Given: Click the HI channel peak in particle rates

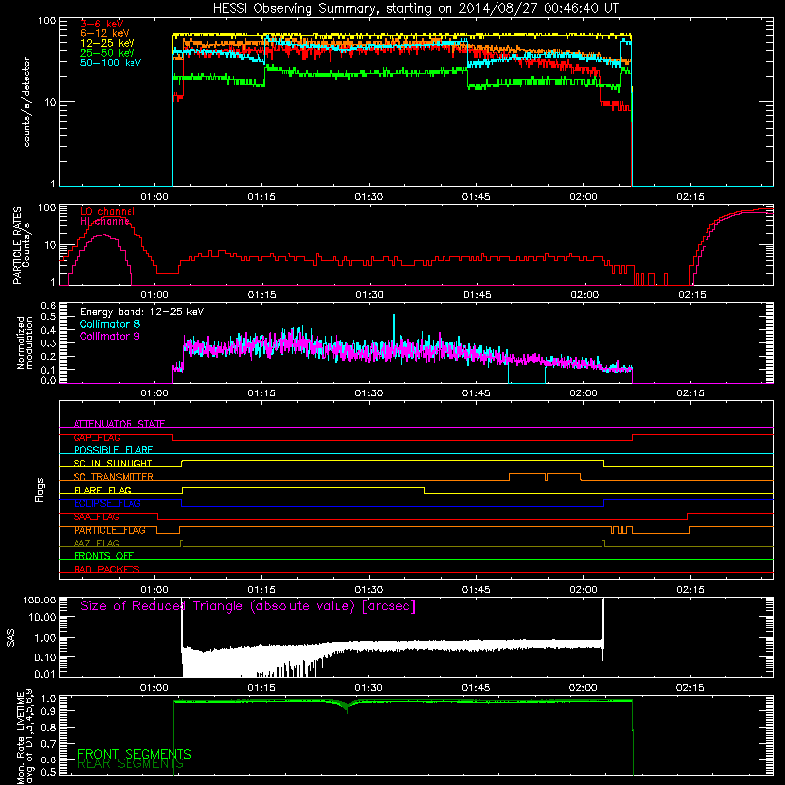Looking at the screenshot, I should pos(103,235).
